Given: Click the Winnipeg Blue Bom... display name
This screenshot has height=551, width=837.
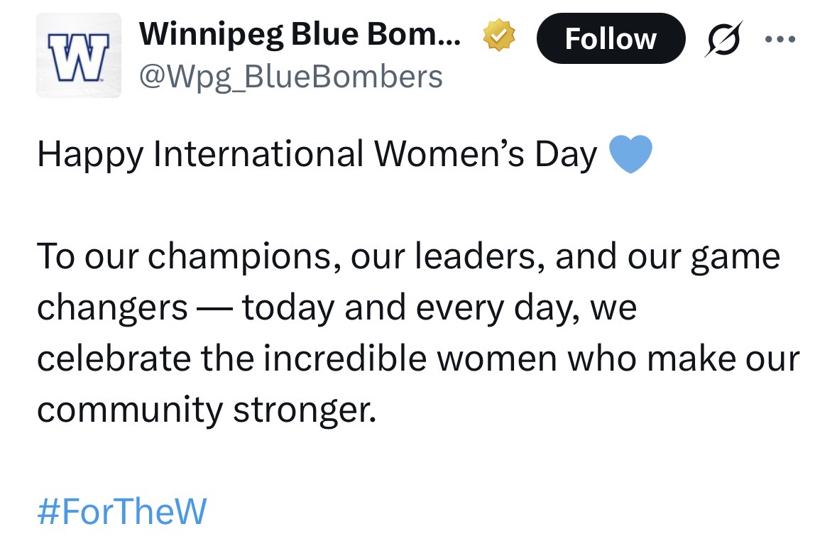Looking at the screenshot, I should point(300,36).
